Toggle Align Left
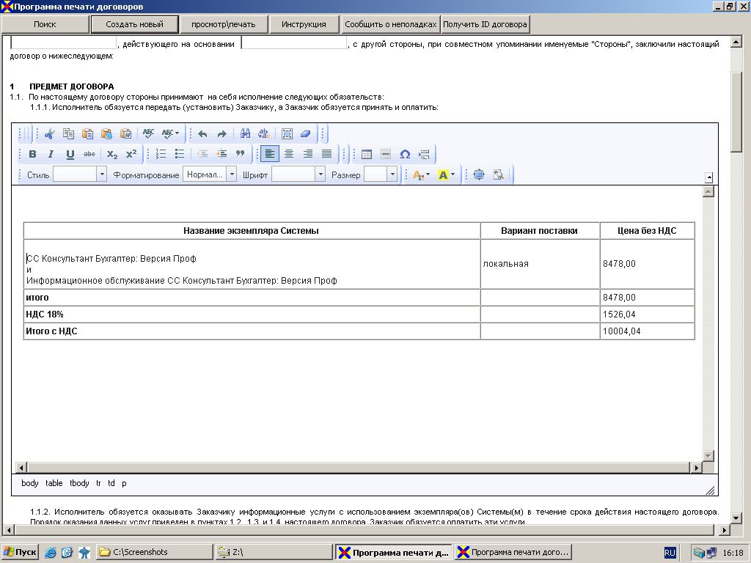The width and height of the screenshot is (751, 563). tap(270, 154)
